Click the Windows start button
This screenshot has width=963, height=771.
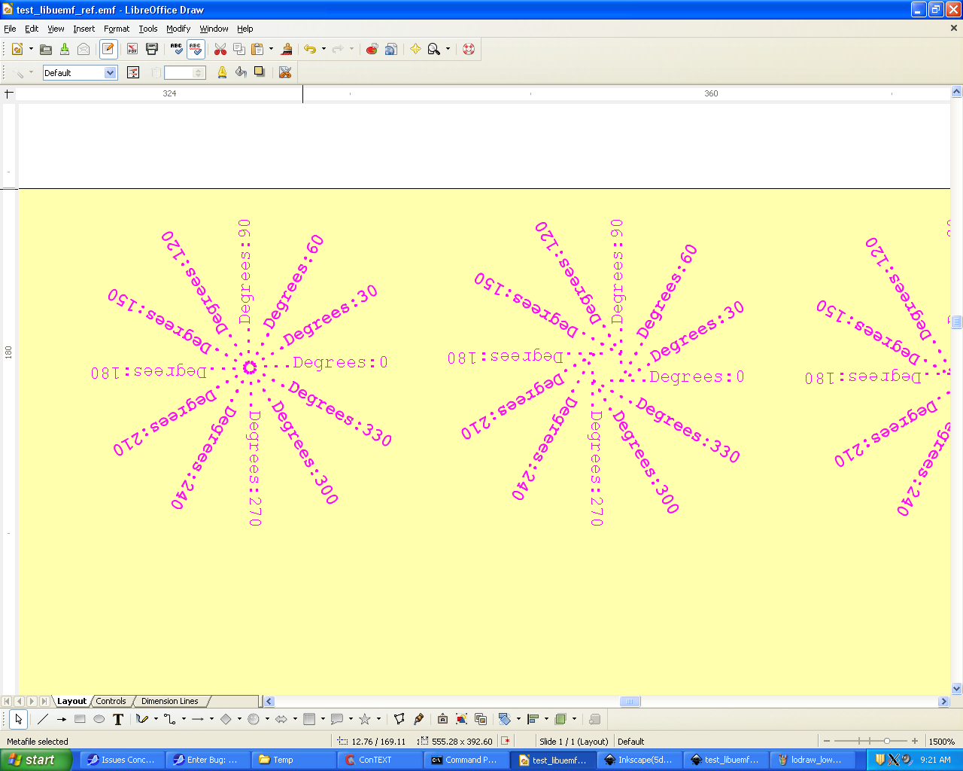(36, 760)
